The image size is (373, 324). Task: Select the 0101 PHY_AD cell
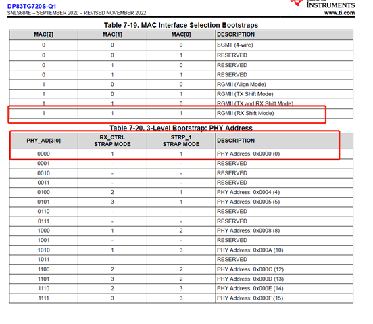[x=43, y=202]
